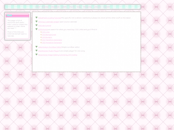This screenshot has height=130, width=174.
Task: Follow the VSCode tutorial link
Action: pos(44,26)
